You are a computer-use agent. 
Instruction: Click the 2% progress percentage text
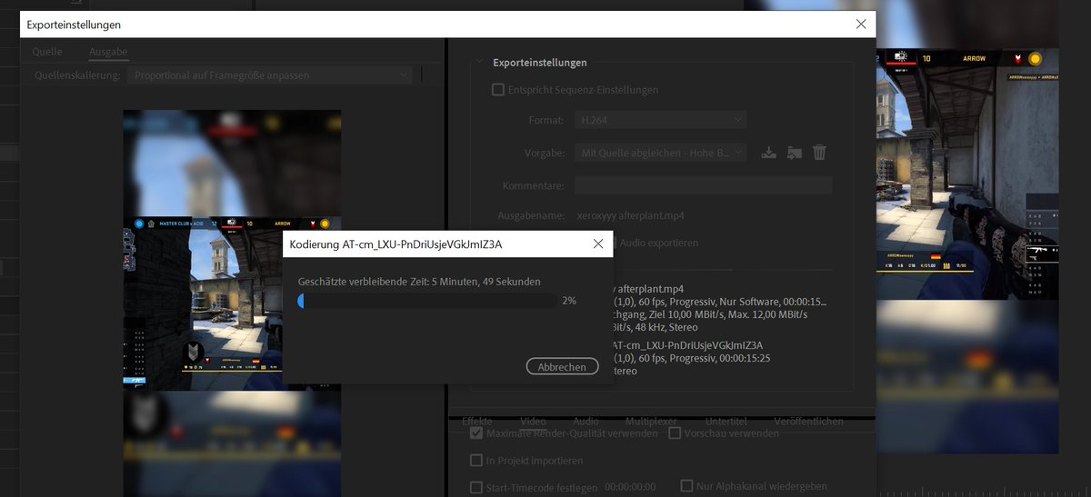pos(569,301)
